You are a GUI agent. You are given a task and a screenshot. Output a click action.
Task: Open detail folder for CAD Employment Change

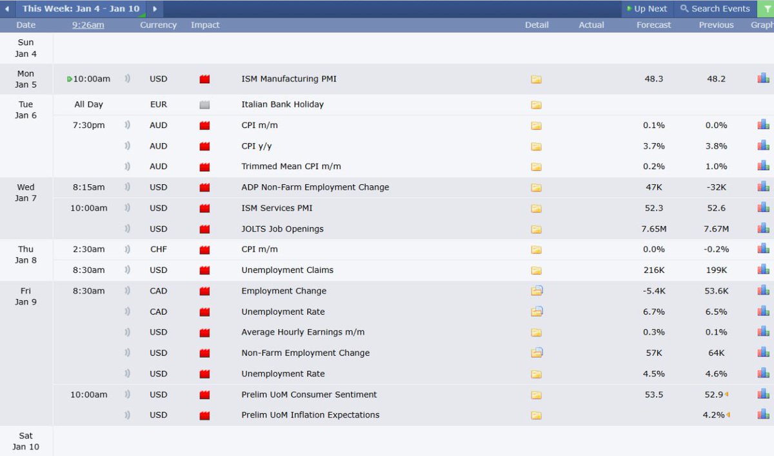537,291
